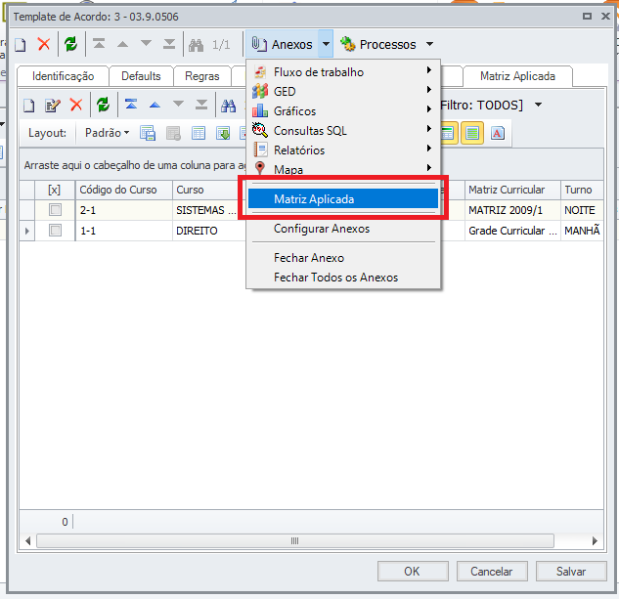Click the table columns icon in layout toolbar
The image size is (619, 599).
click(x=199, y=133)
